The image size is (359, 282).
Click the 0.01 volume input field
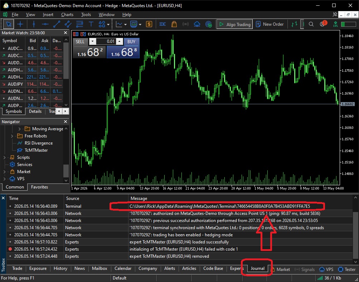click(x=106, y=41)
